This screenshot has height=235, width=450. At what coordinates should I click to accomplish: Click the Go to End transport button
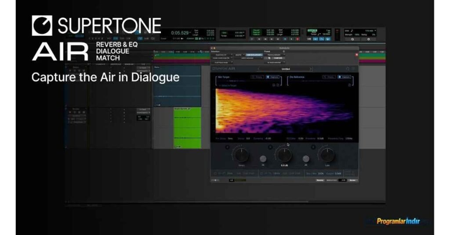(x=278, y=39)
